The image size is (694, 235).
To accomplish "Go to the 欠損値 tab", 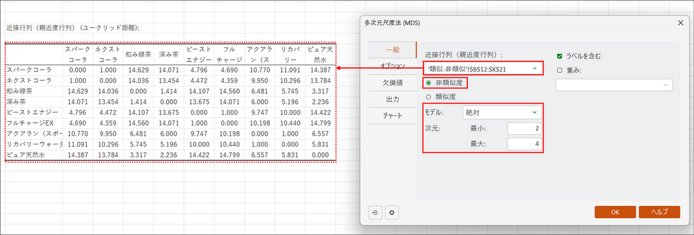I will (x=392, y=83).
